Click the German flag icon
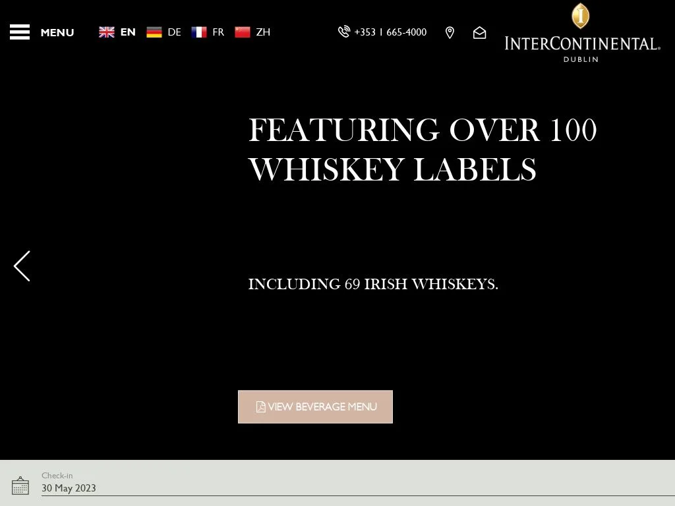 tap(154, 32)
